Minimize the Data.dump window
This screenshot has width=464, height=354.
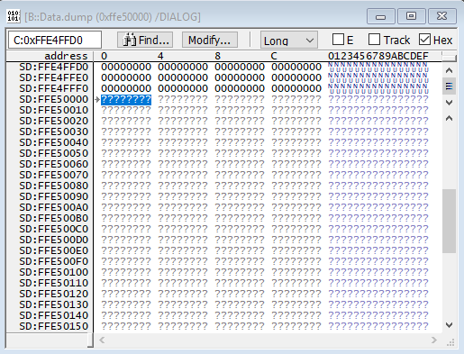[x=381, y=16]
